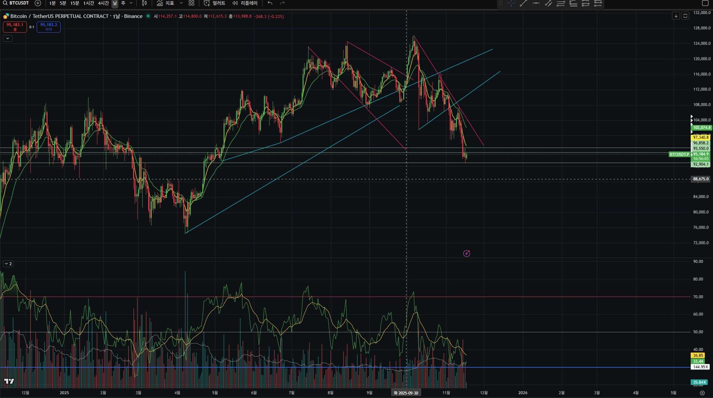The height and width of the screenshot is (398, 713).
Task: Grab the drawing toolbar drag handle
Action: point(501,3)
